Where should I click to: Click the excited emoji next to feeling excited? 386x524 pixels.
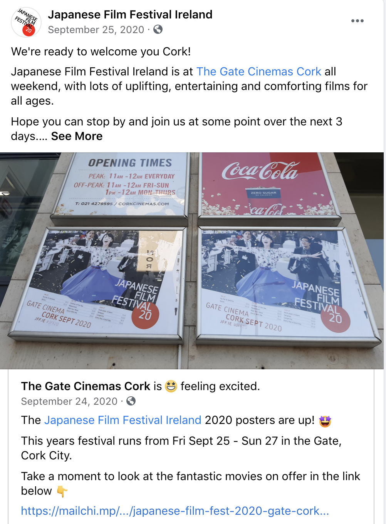point(171,386)
